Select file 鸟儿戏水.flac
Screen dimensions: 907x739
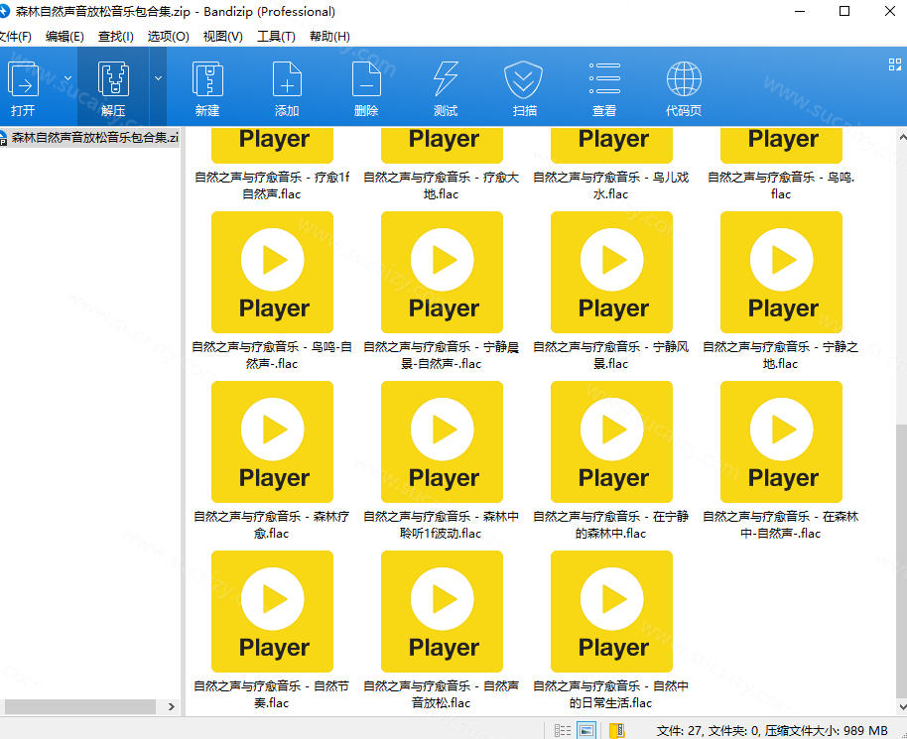[611, 165]
